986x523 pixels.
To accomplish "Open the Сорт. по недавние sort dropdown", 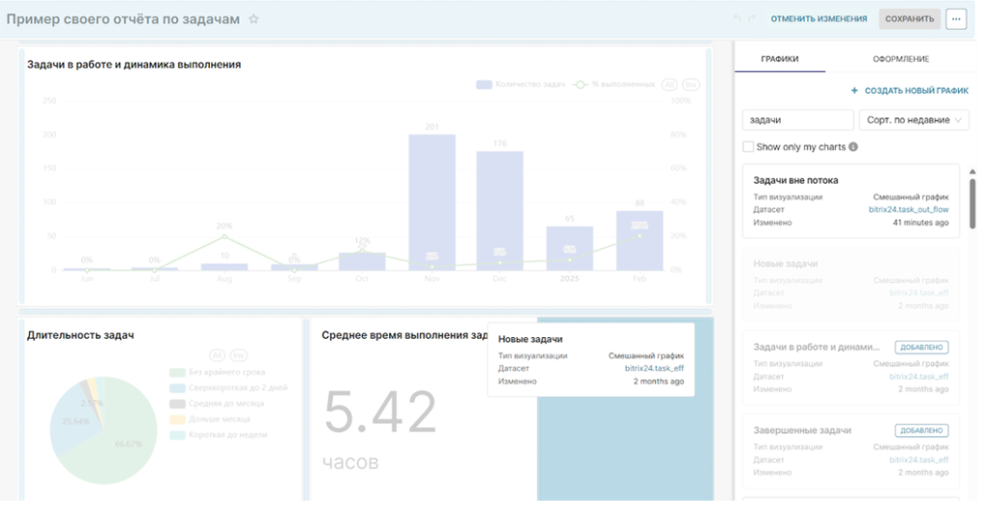I will pos(915,119).
